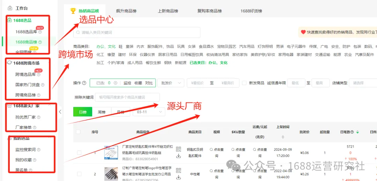The width and height of the screenshot is (377, 181).
Task: Click help icon beside 黑名单
Action: [30, 170]
